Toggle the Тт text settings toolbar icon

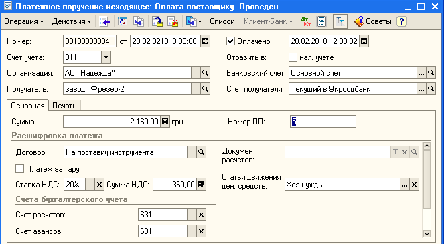coord(340,21)
